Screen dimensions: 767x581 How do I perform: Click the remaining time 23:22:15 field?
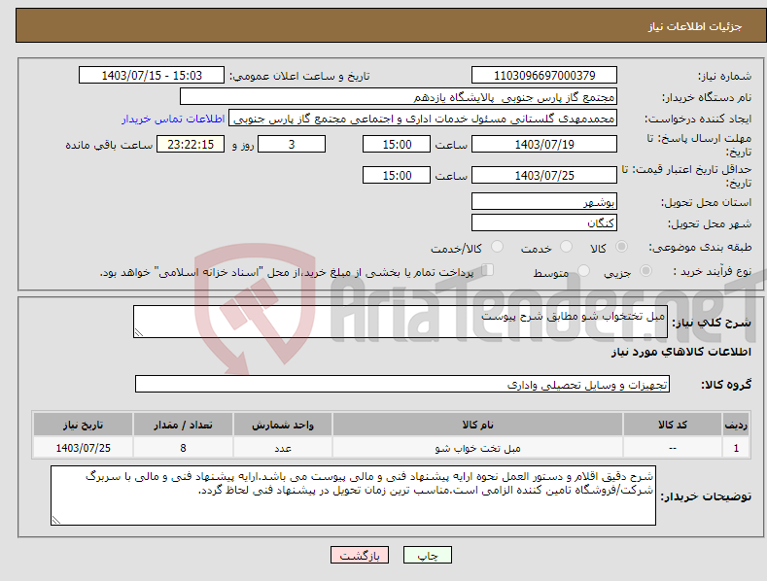pyautogui.click(x=191, y=144)
